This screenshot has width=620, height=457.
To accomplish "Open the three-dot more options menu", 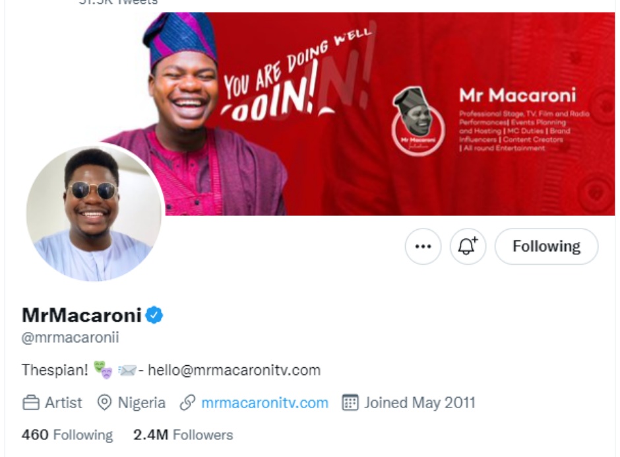I will point(423,246).
